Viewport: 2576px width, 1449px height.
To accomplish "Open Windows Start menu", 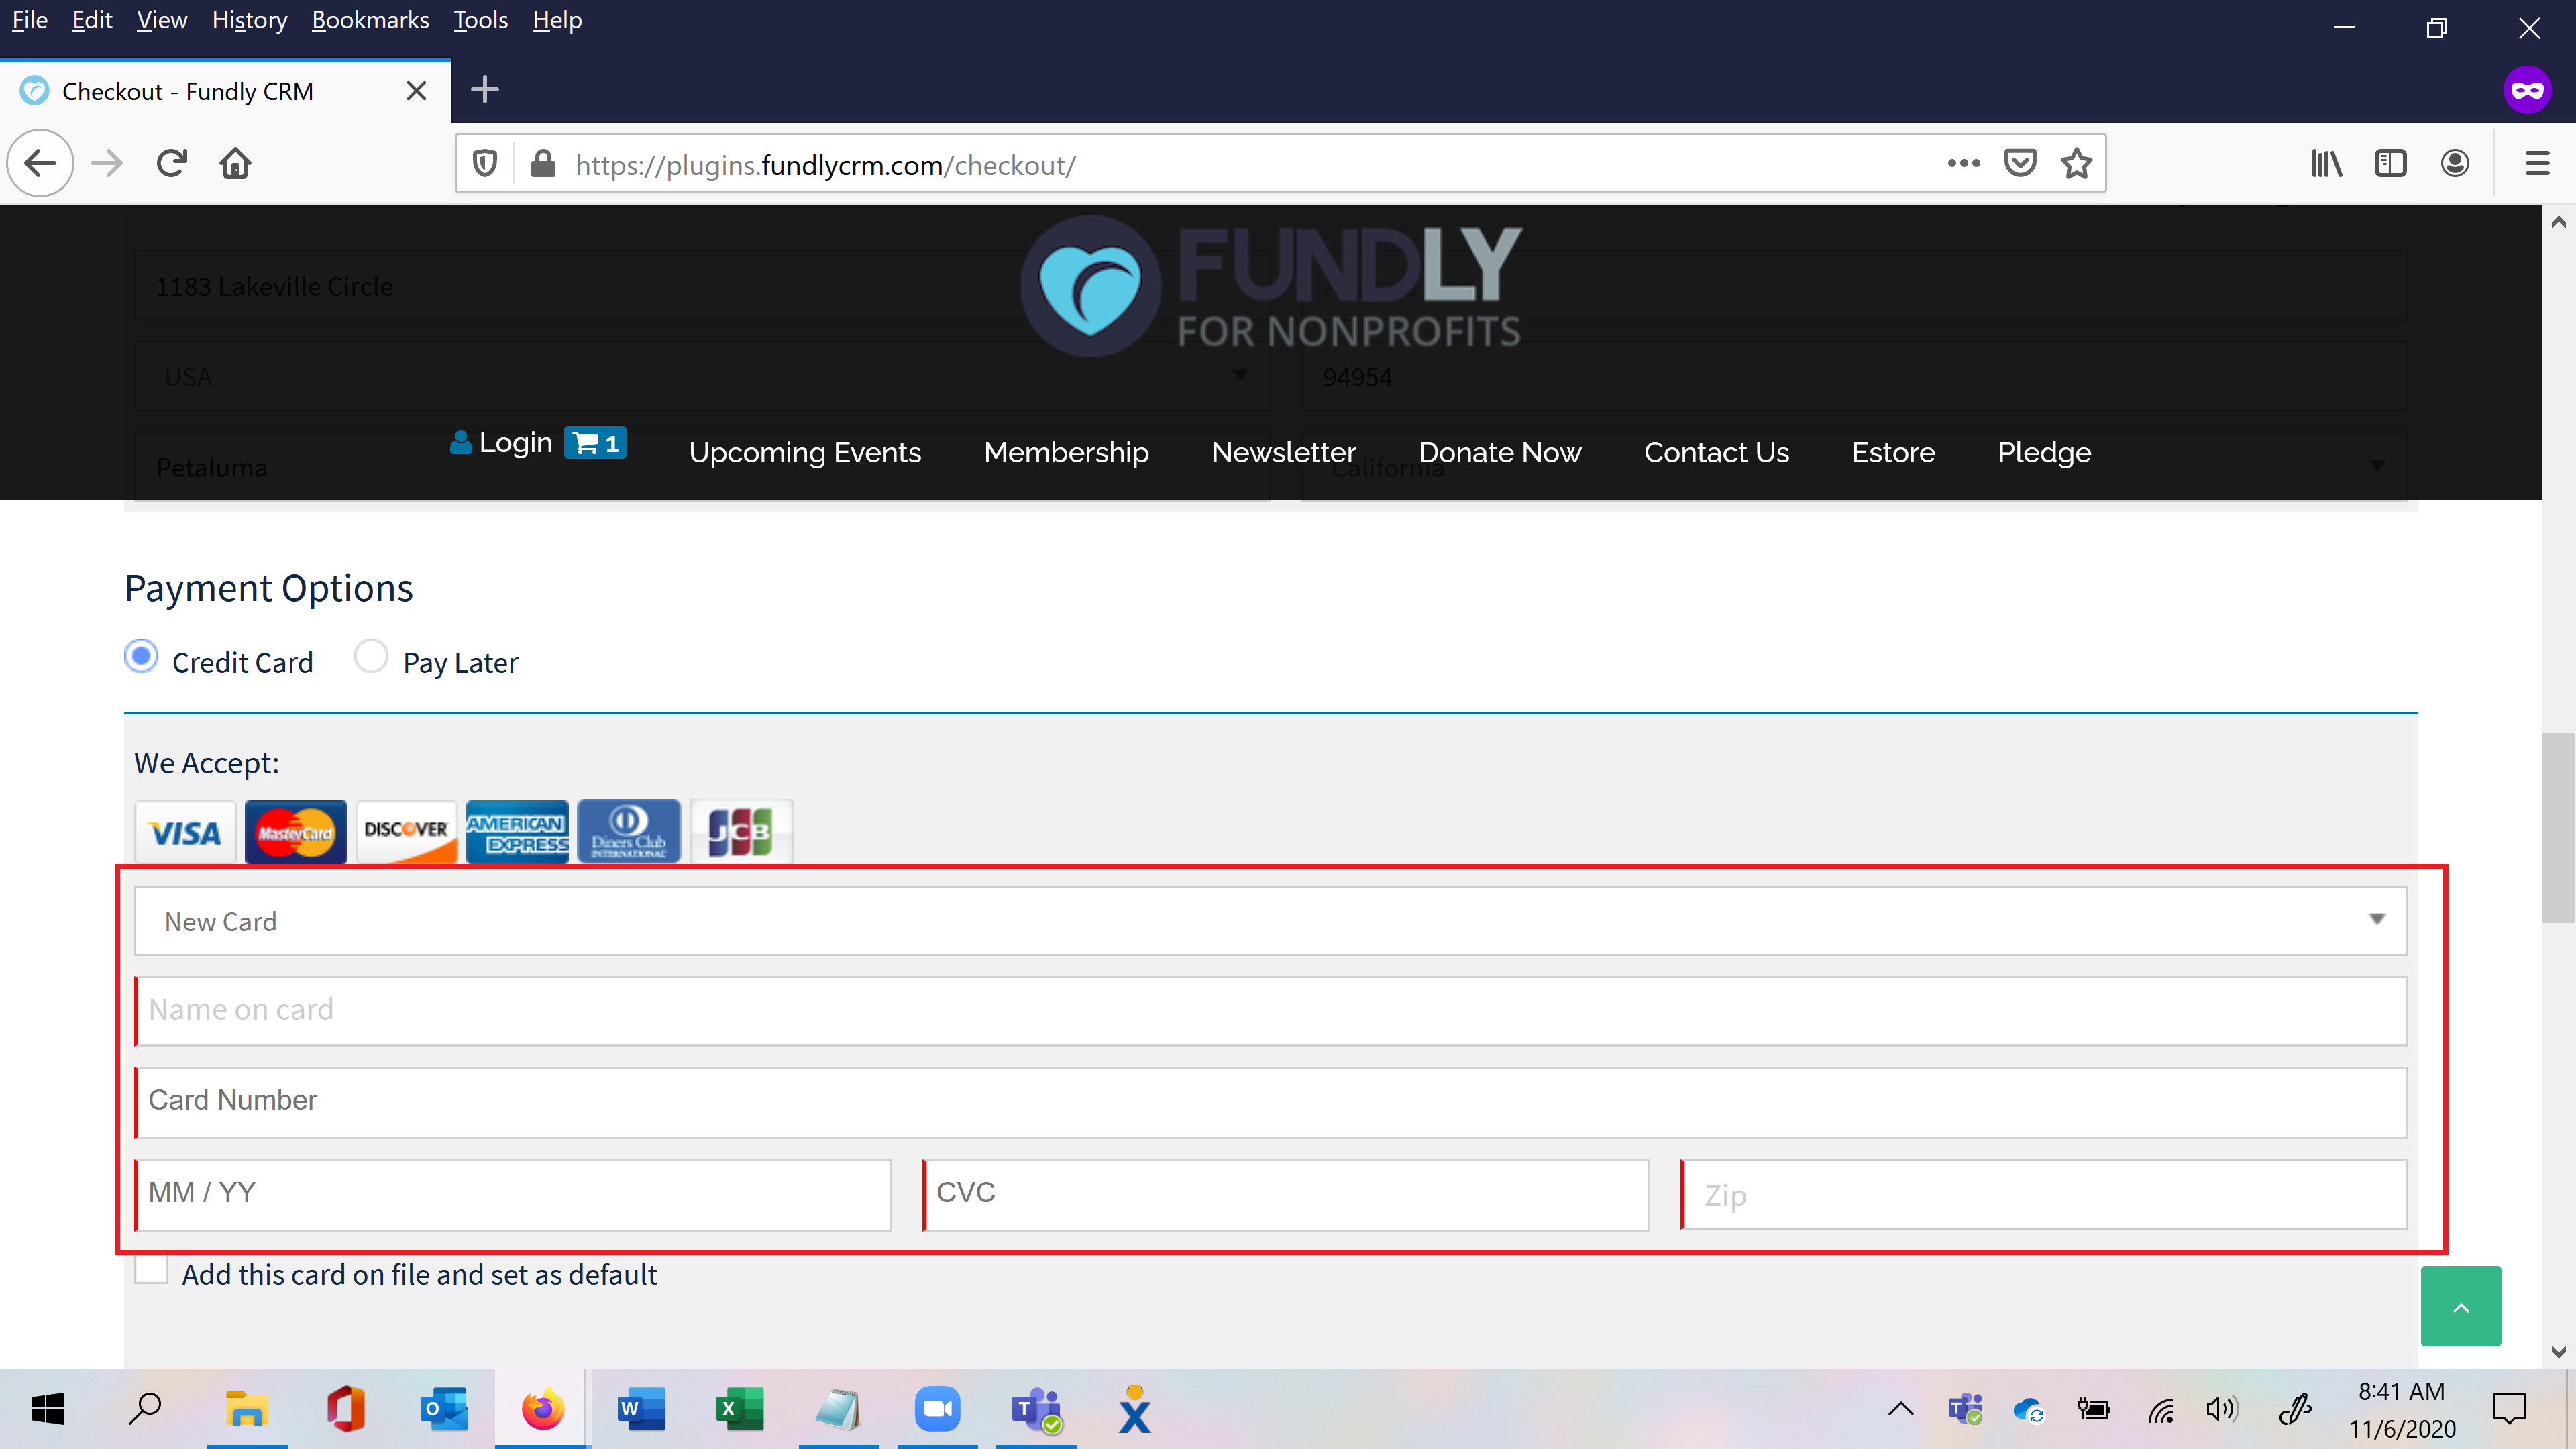I will pyautogui.click(x=48, y=1409).
